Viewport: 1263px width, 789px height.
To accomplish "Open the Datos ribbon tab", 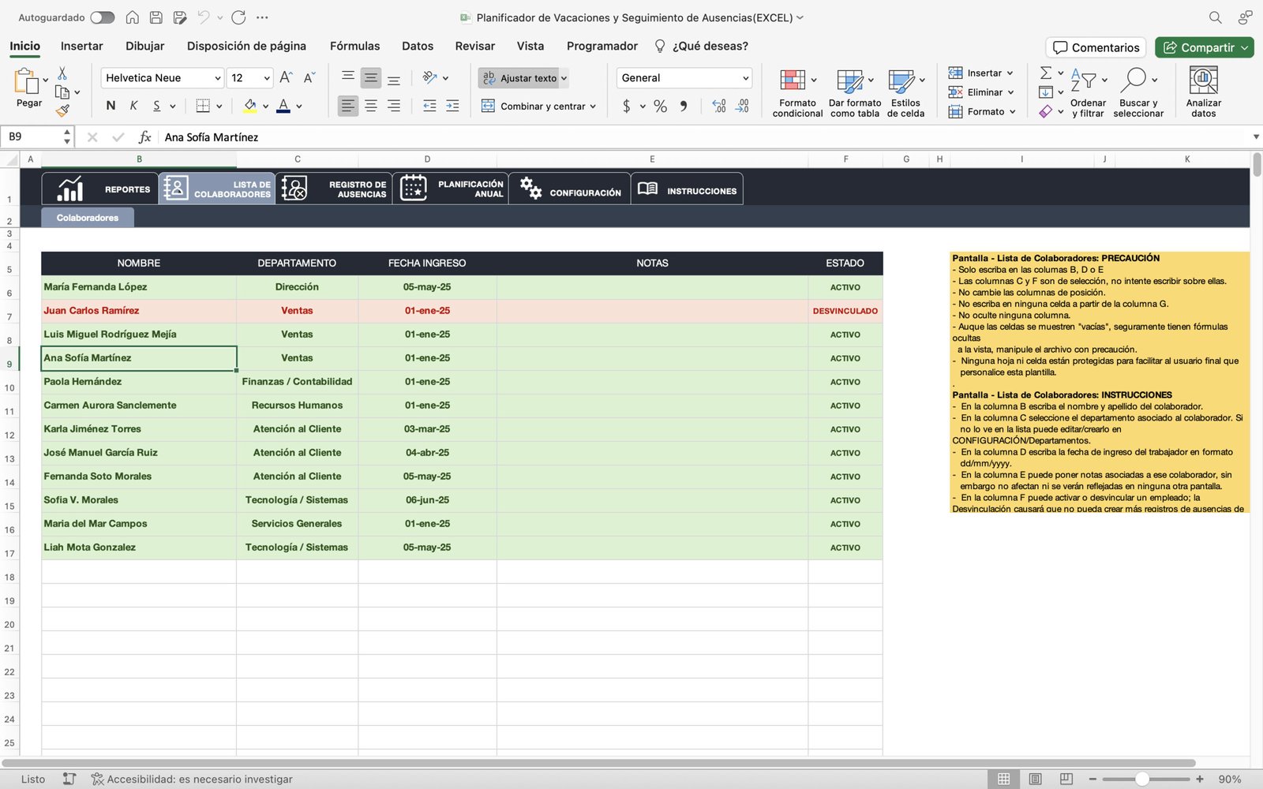I will 417,46.
